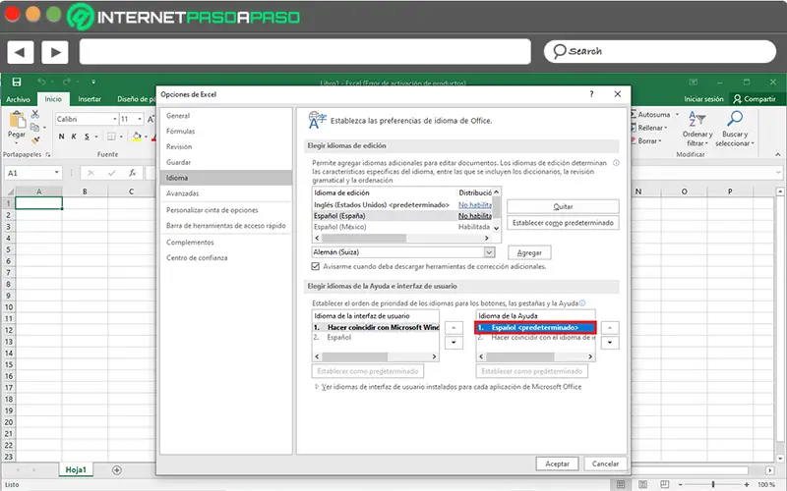Open the Archivo tab
The image size is (787, 491).
(18, 99)
